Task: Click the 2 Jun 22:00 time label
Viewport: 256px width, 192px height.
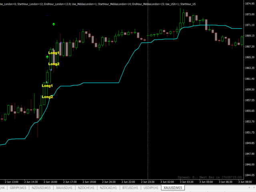Action: (128, 182)
